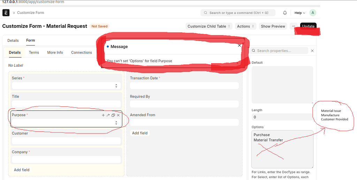Viewport: 357px width, 180px height.
Task: Duplicate the Purpose field using copy icon
Action: coord(113,115)
